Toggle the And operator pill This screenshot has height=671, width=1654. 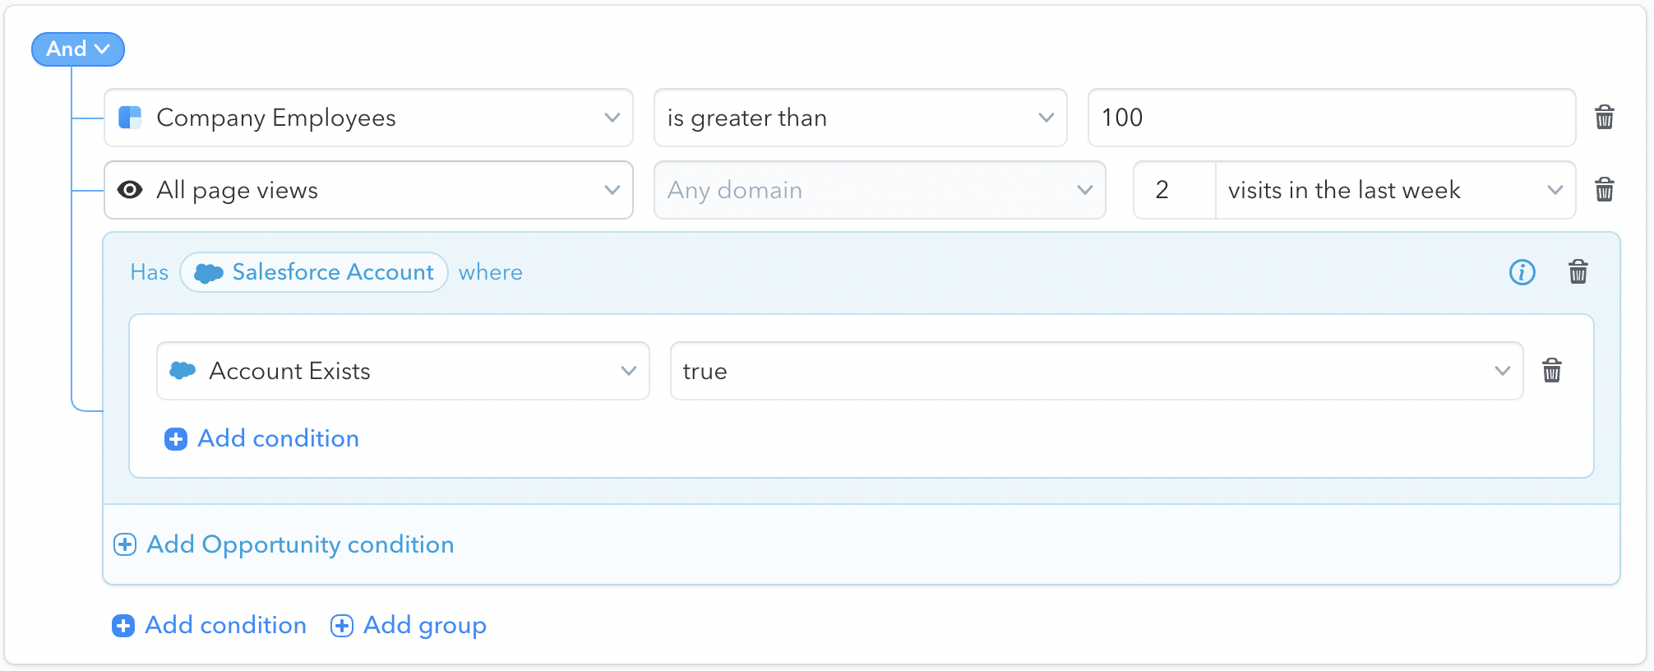(x=78, y=49)
